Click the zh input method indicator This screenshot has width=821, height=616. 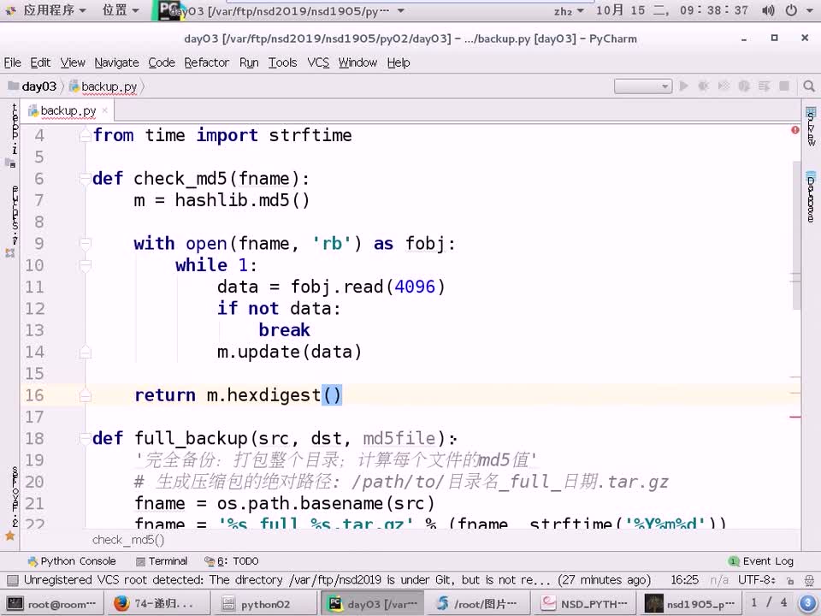pos(568,11)
